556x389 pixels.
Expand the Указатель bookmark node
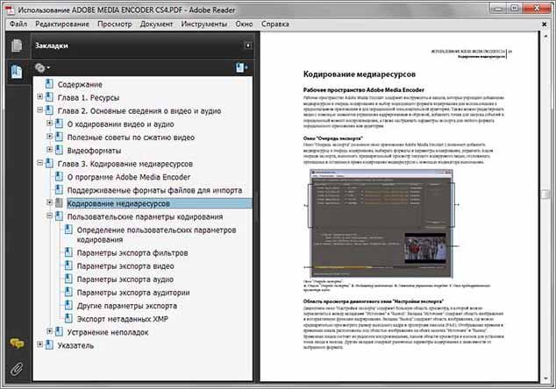point(40,344)
